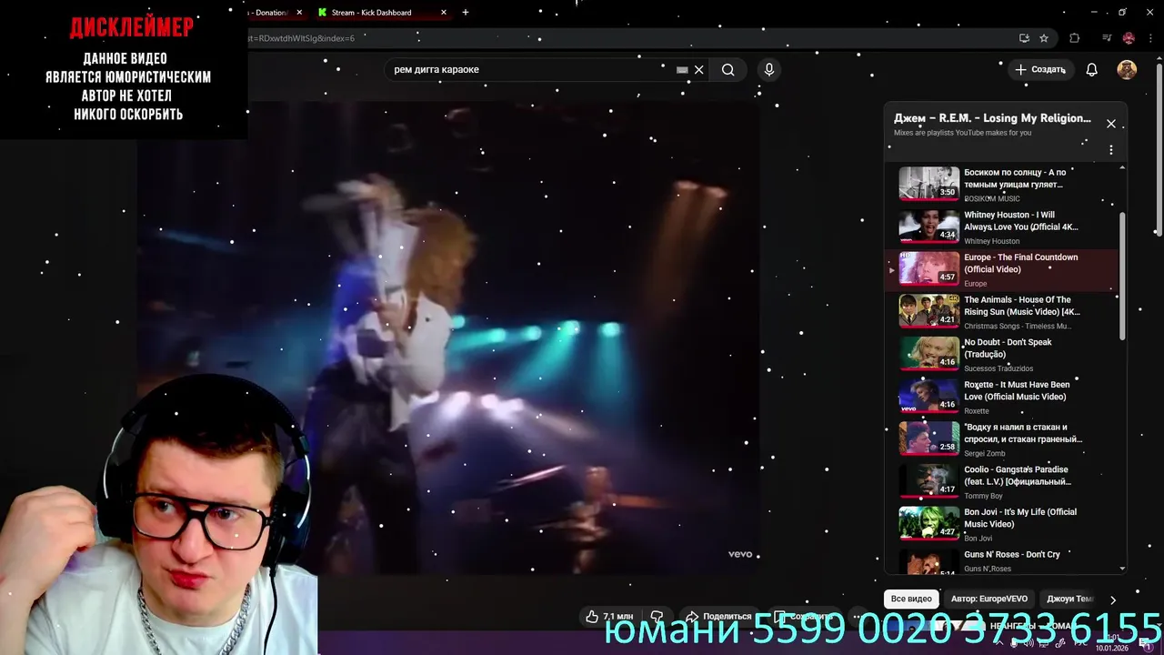The width and height of the screenshot is (1164, 655).
Task: Play No Doubt - Don't Speak (Tradução)
Action: point(1002,355)
